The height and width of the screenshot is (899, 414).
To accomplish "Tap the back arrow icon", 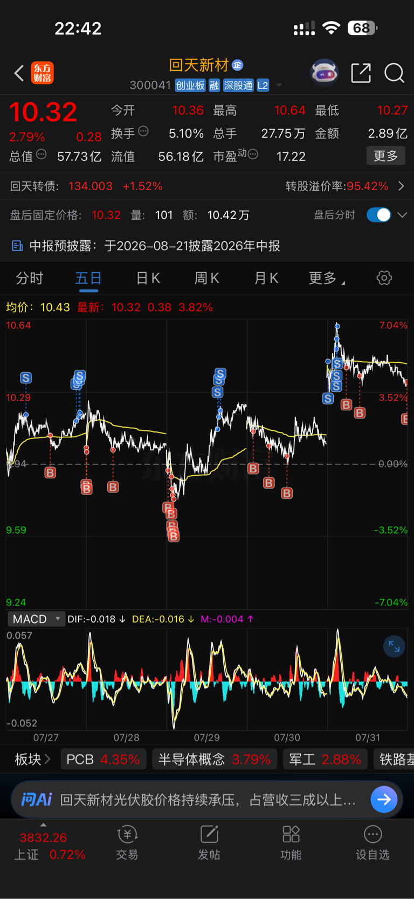I will tap(19, 73).
